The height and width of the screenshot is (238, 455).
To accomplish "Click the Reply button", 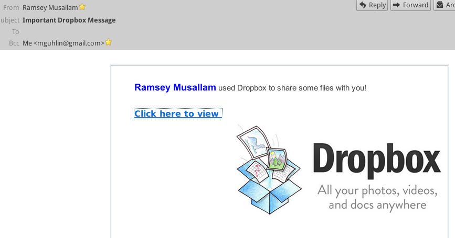I will point(372,5).
